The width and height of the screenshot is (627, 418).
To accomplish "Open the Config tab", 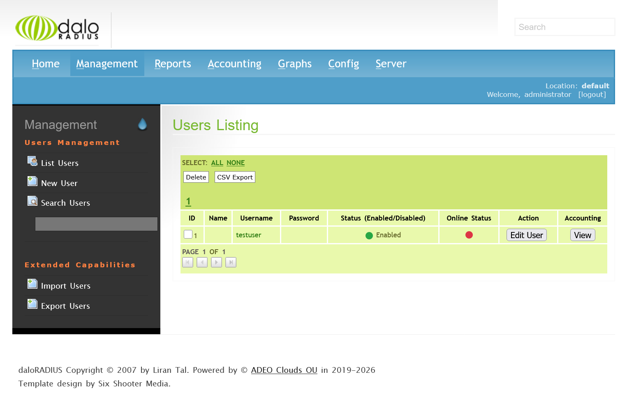I will (x=344, y=64).
